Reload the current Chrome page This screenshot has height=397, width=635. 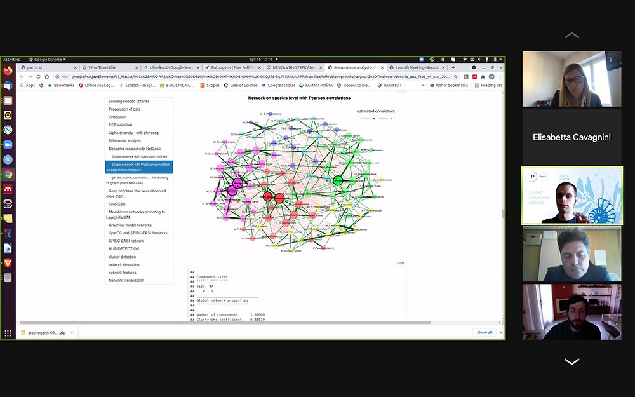pos(39,77)
